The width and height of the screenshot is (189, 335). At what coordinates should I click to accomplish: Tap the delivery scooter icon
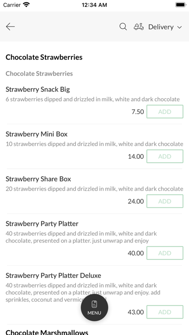coord(139,26)
